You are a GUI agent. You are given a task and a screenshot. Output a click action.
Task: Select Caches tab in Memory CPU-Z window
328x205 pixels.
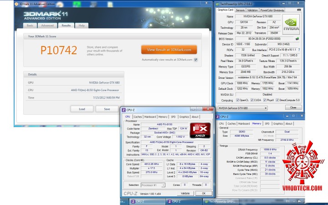[x=231, y=124]
